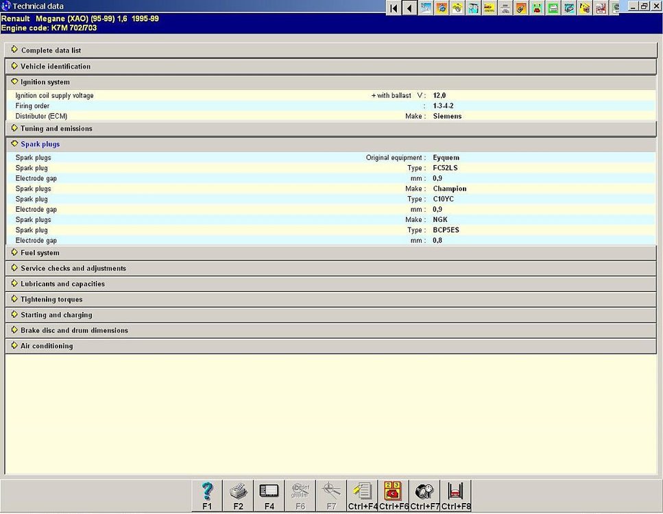Select the greyed F6 text search icon
Viewport: 663px width, 514px height.
pos(300,495)
